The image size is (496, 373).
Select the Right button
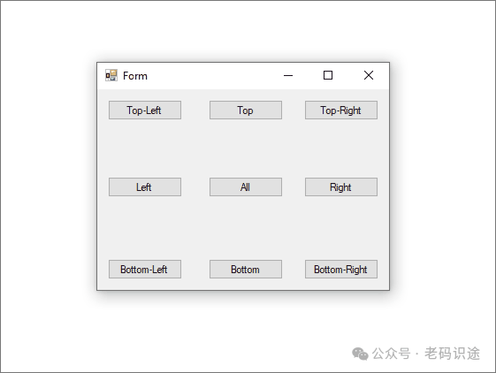click(341, 187)
